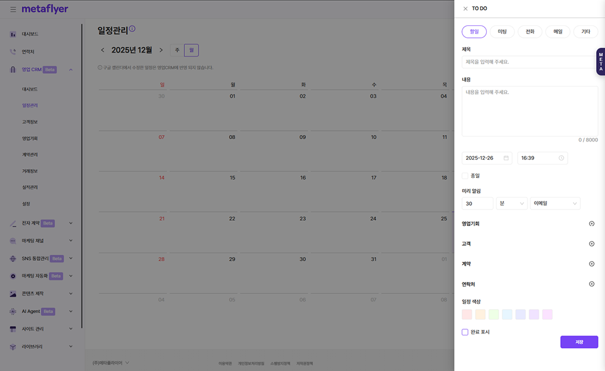Select the 미팅 type tab

(x=502, y=32)
